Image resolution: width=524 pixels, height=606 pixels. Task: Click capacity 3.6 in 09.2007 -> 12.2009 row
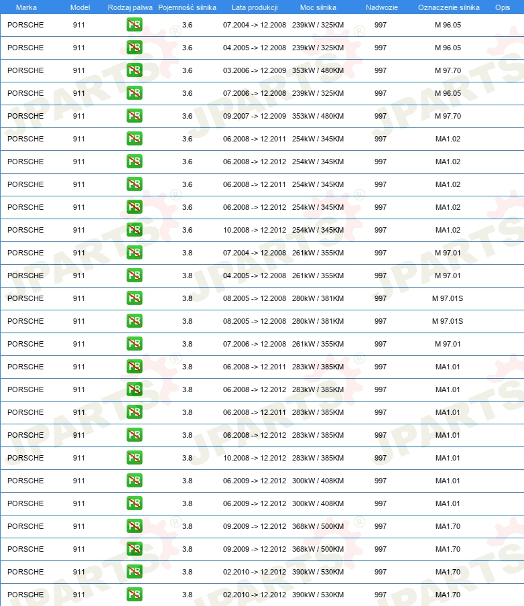point(188,116)
